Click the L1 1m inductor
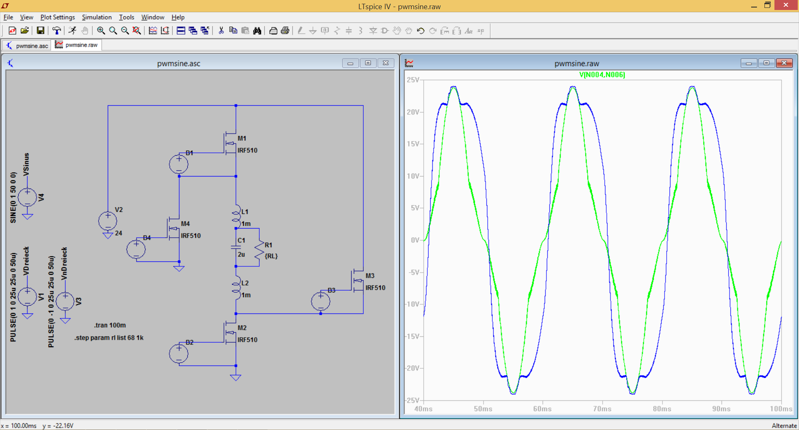Viewport: 799px width, 430px height. tap(236, 216)
